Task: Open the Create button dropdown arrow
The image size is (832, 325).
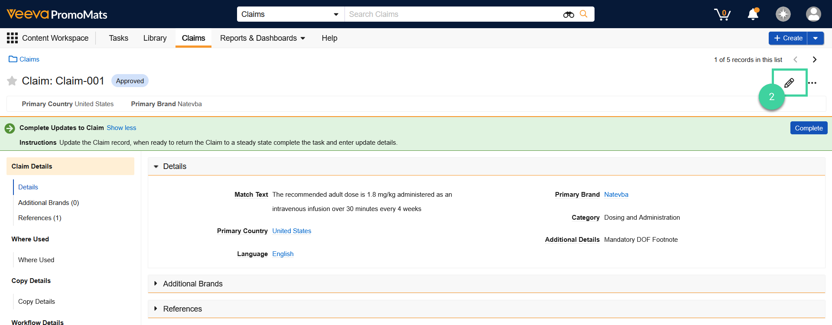Action: tap(816, 38)
